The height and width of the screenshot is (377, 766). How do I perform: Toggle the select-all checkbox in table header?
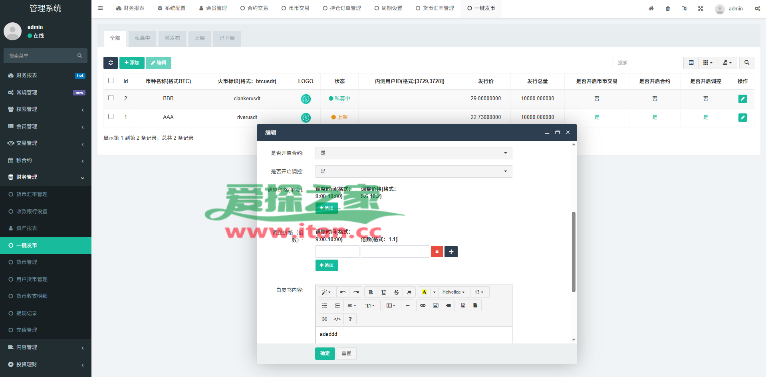point(111,81)
